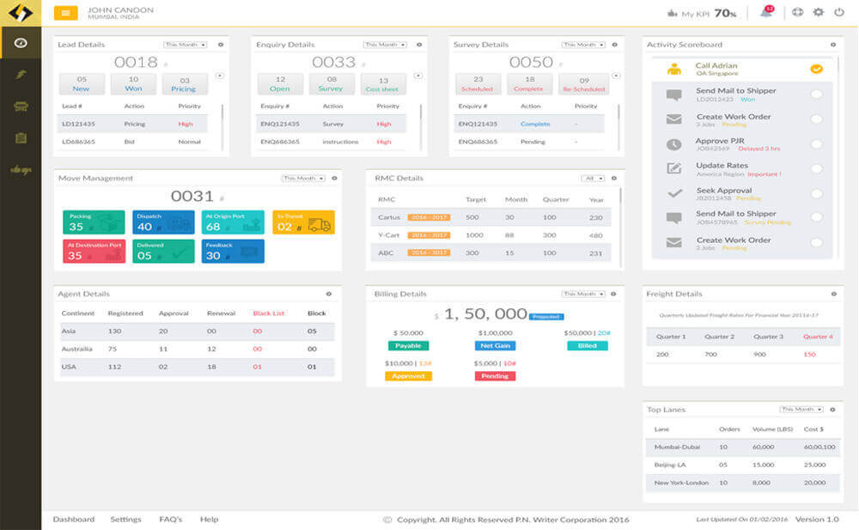Click the power logout icon
Viewport: 859px width, 530px height.
point(838,12)
